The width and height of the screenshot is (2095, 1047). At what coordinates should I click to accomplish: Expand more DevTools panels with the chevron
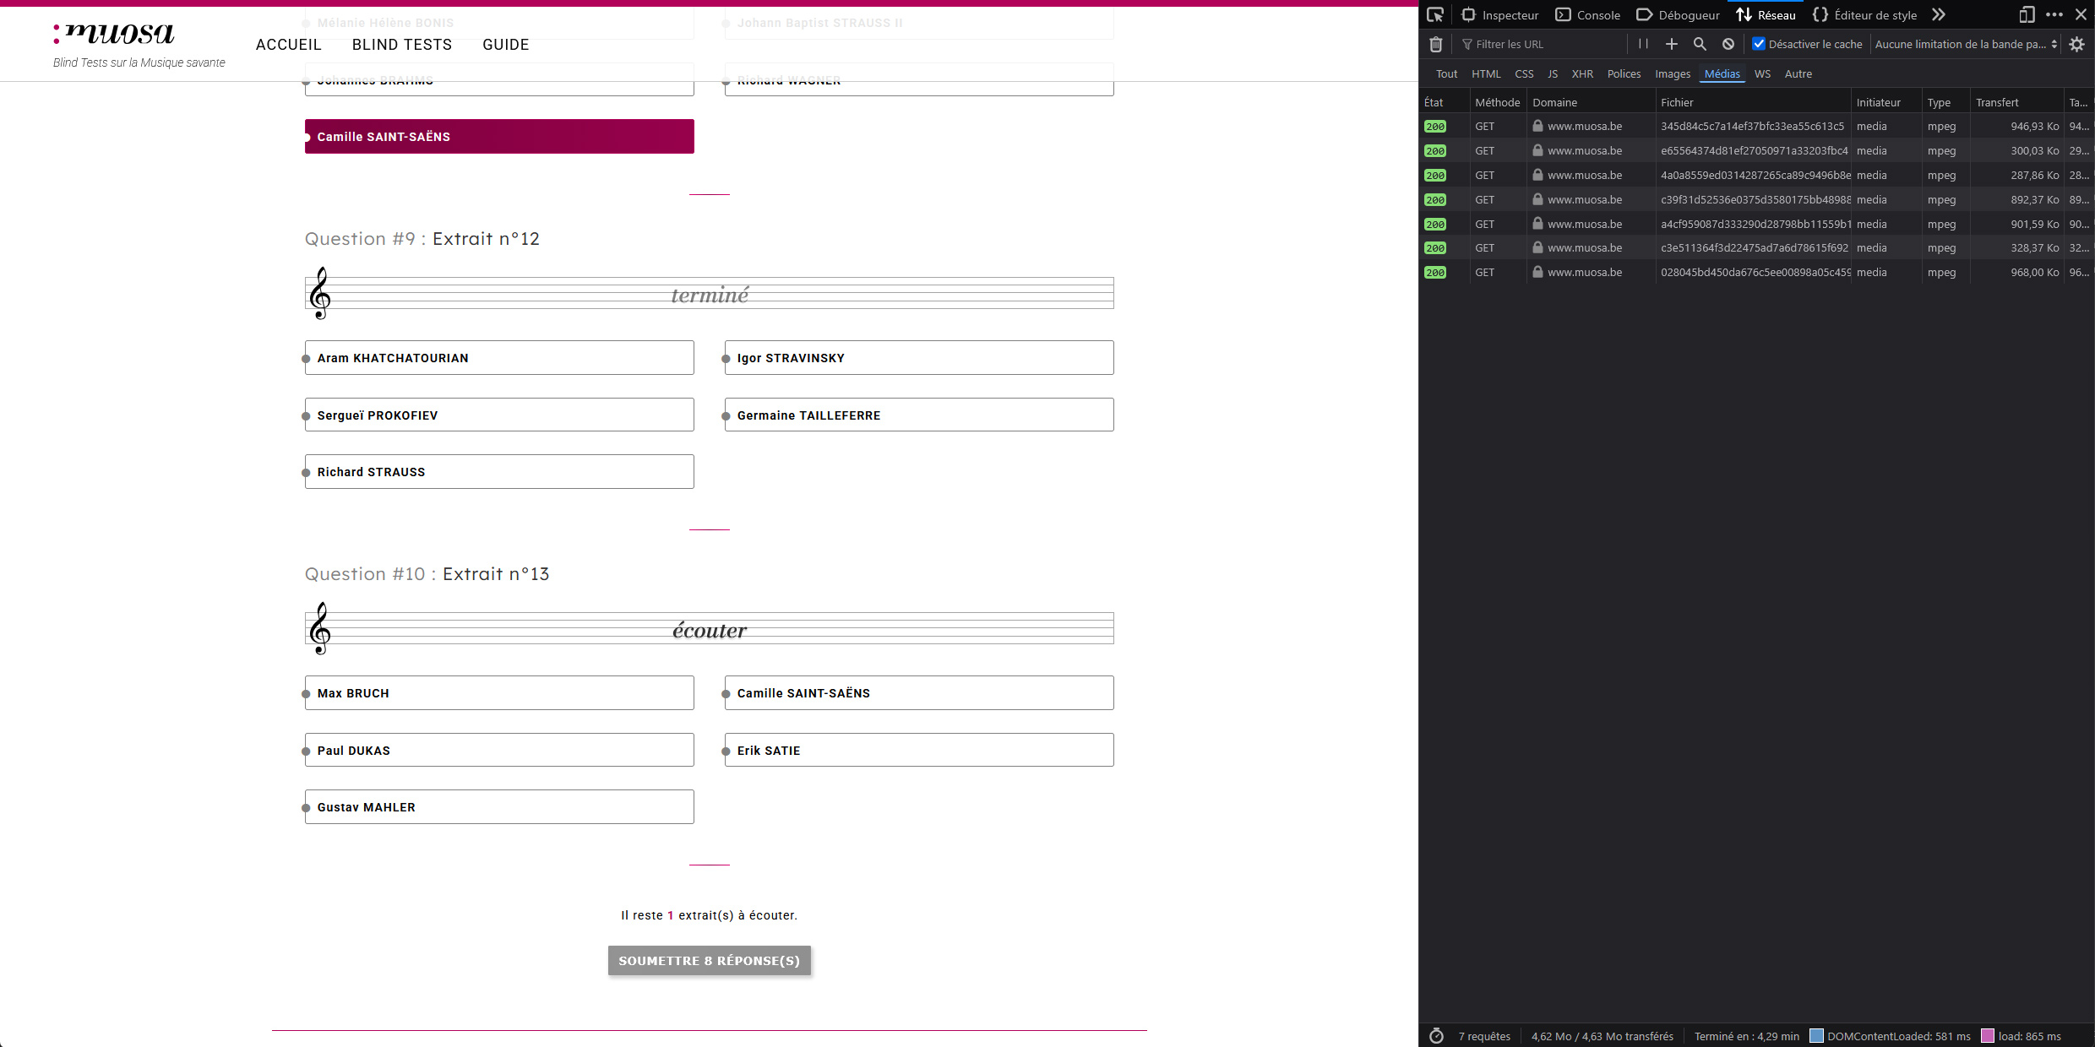(1939, 14)
